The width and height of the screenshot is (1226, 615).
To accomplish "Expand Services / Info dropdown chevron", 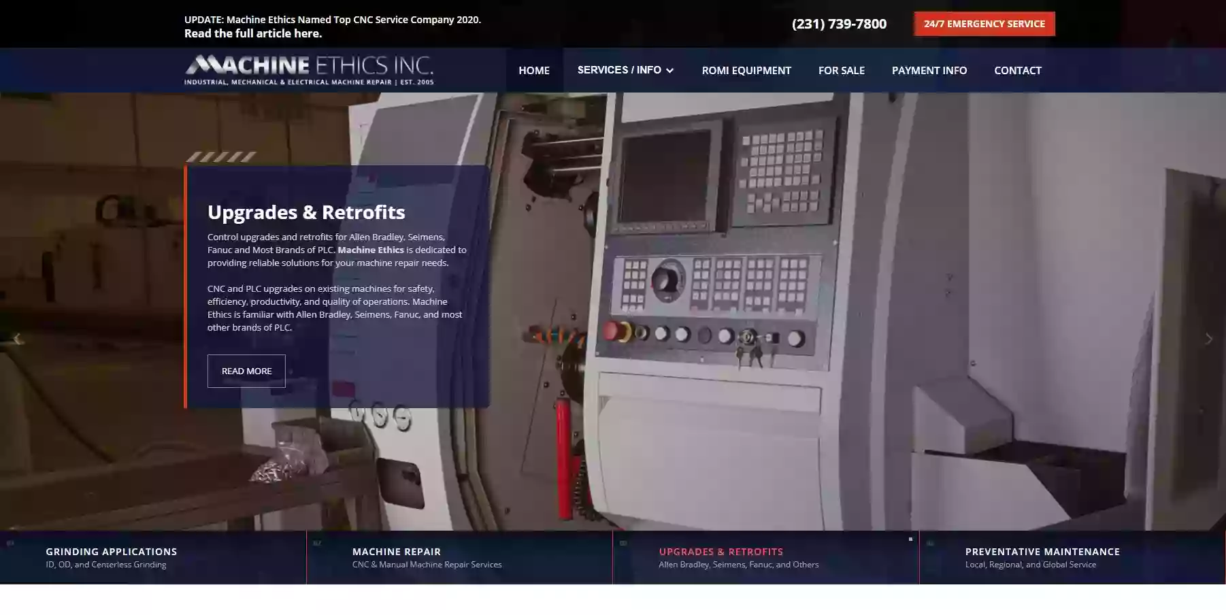I will coord(670,70).
